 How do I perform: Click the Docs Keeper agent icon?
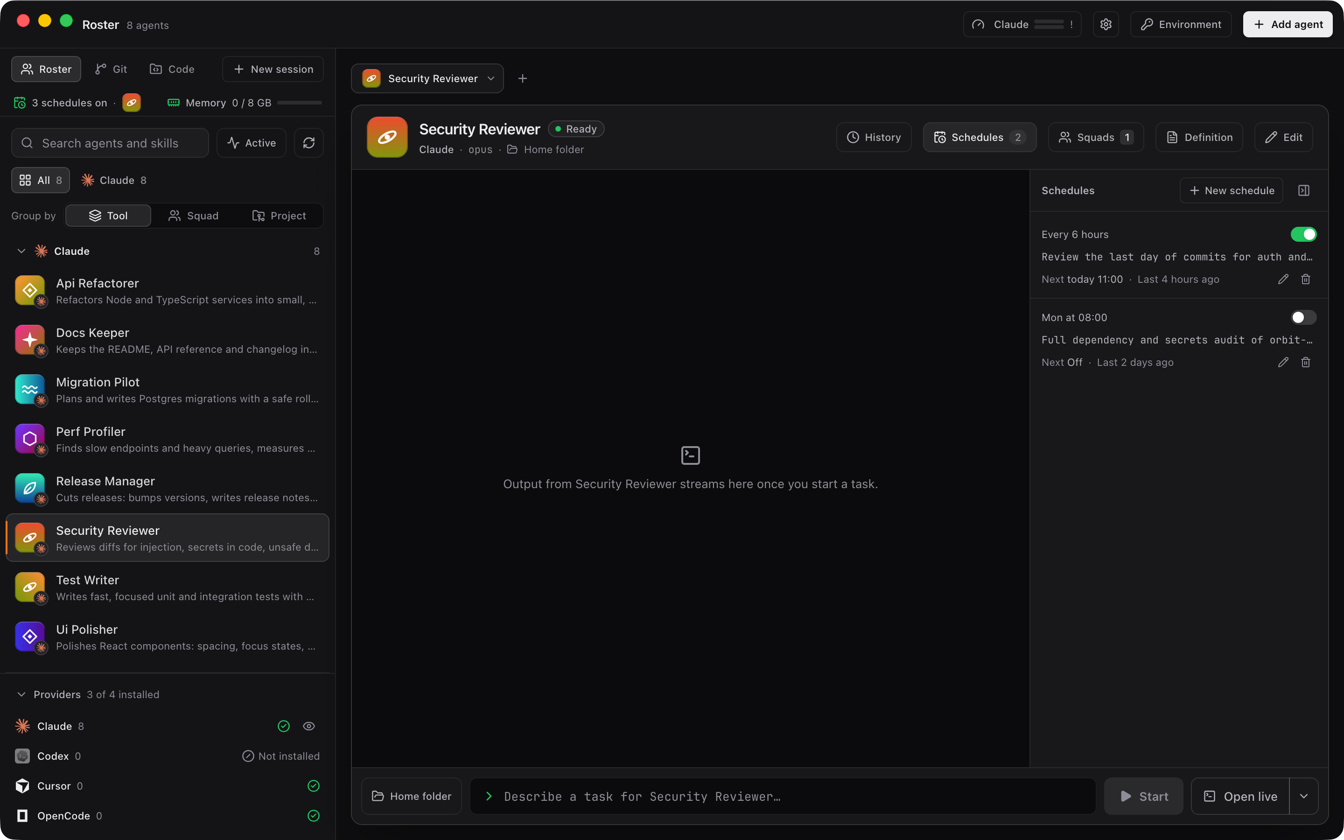30,339
